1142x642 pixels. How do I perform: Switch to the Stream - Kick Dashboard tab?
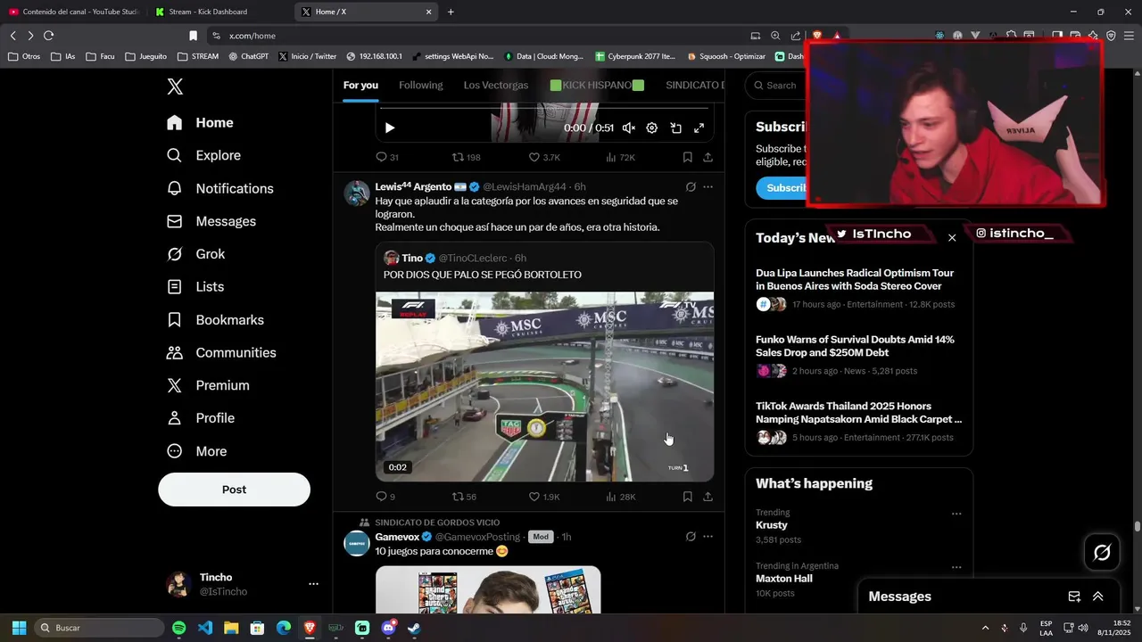pos(219,12)
